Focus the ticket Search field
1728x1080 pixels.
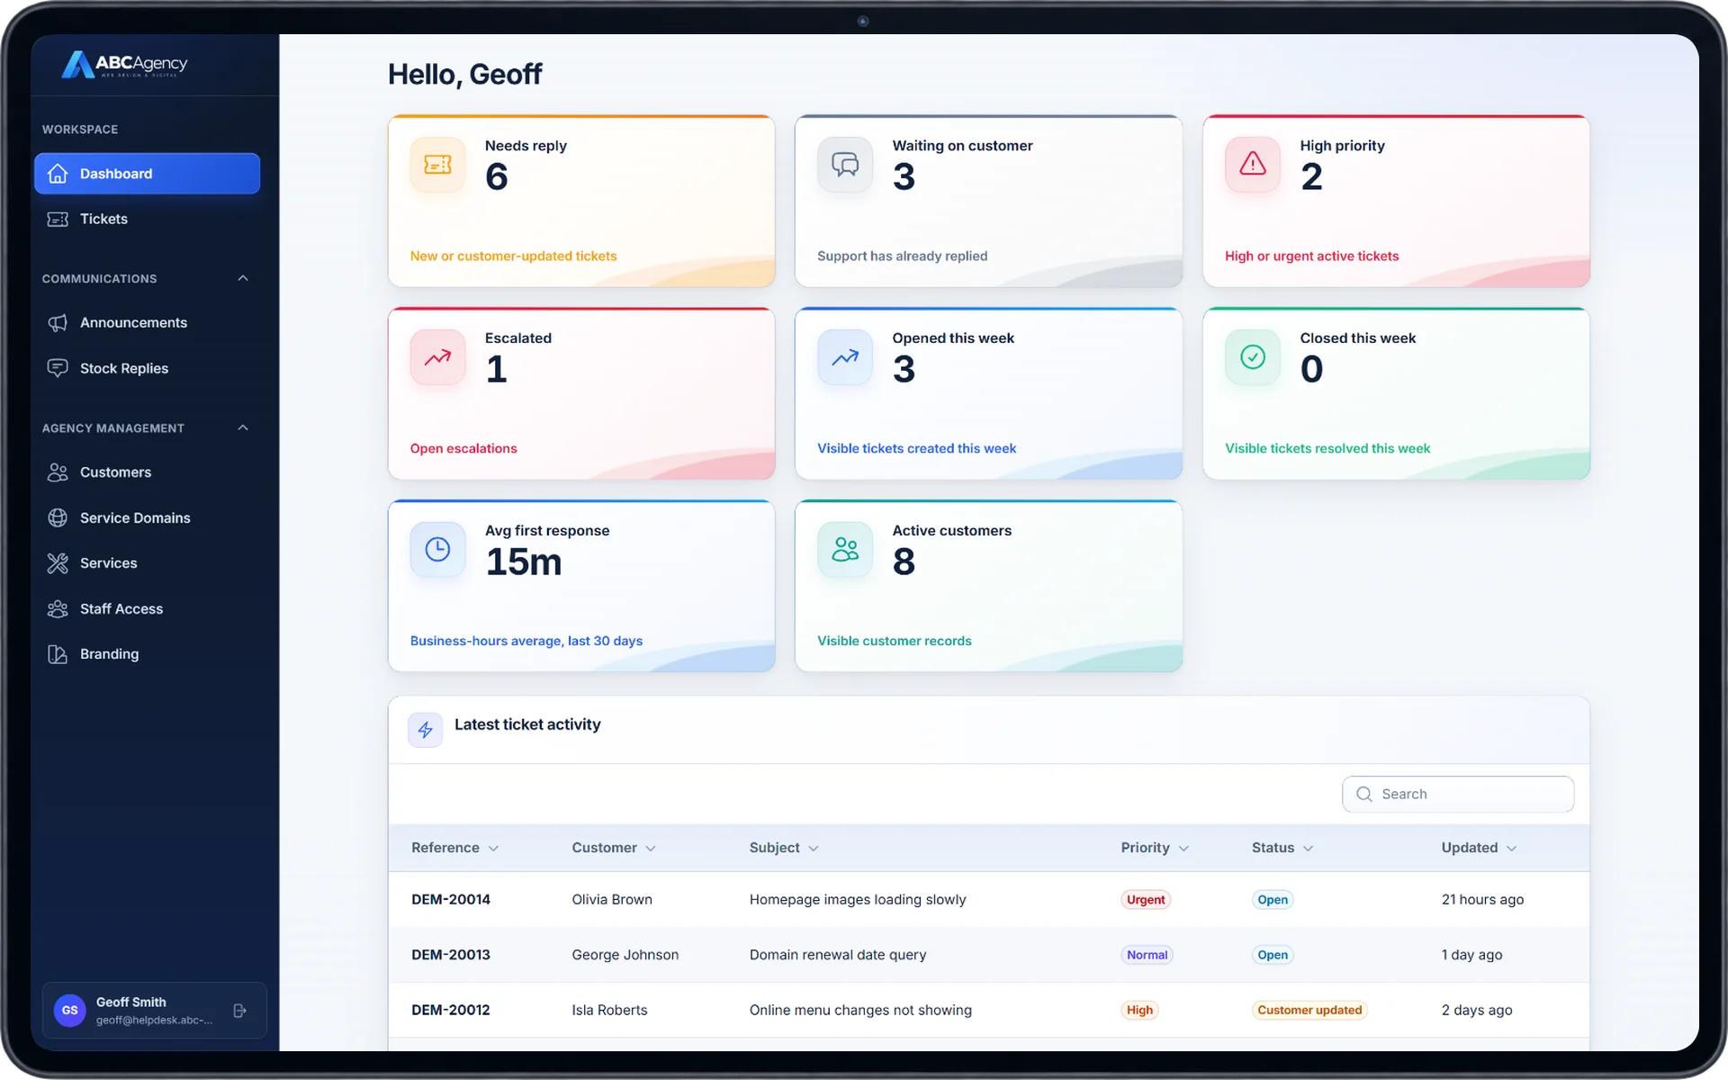1457,794
